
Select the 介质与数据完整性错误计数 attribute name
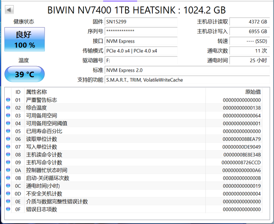click(57, 201)
